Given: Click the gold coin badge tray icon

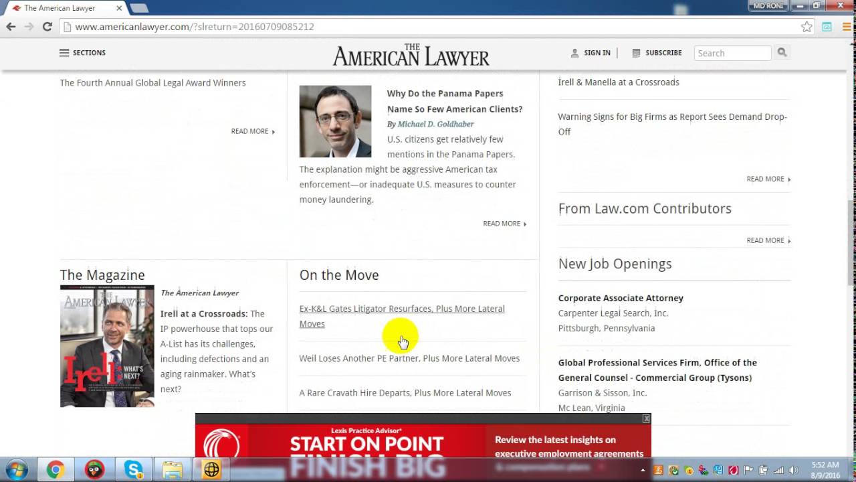Looking at the screenshot, I should (688, 470).
